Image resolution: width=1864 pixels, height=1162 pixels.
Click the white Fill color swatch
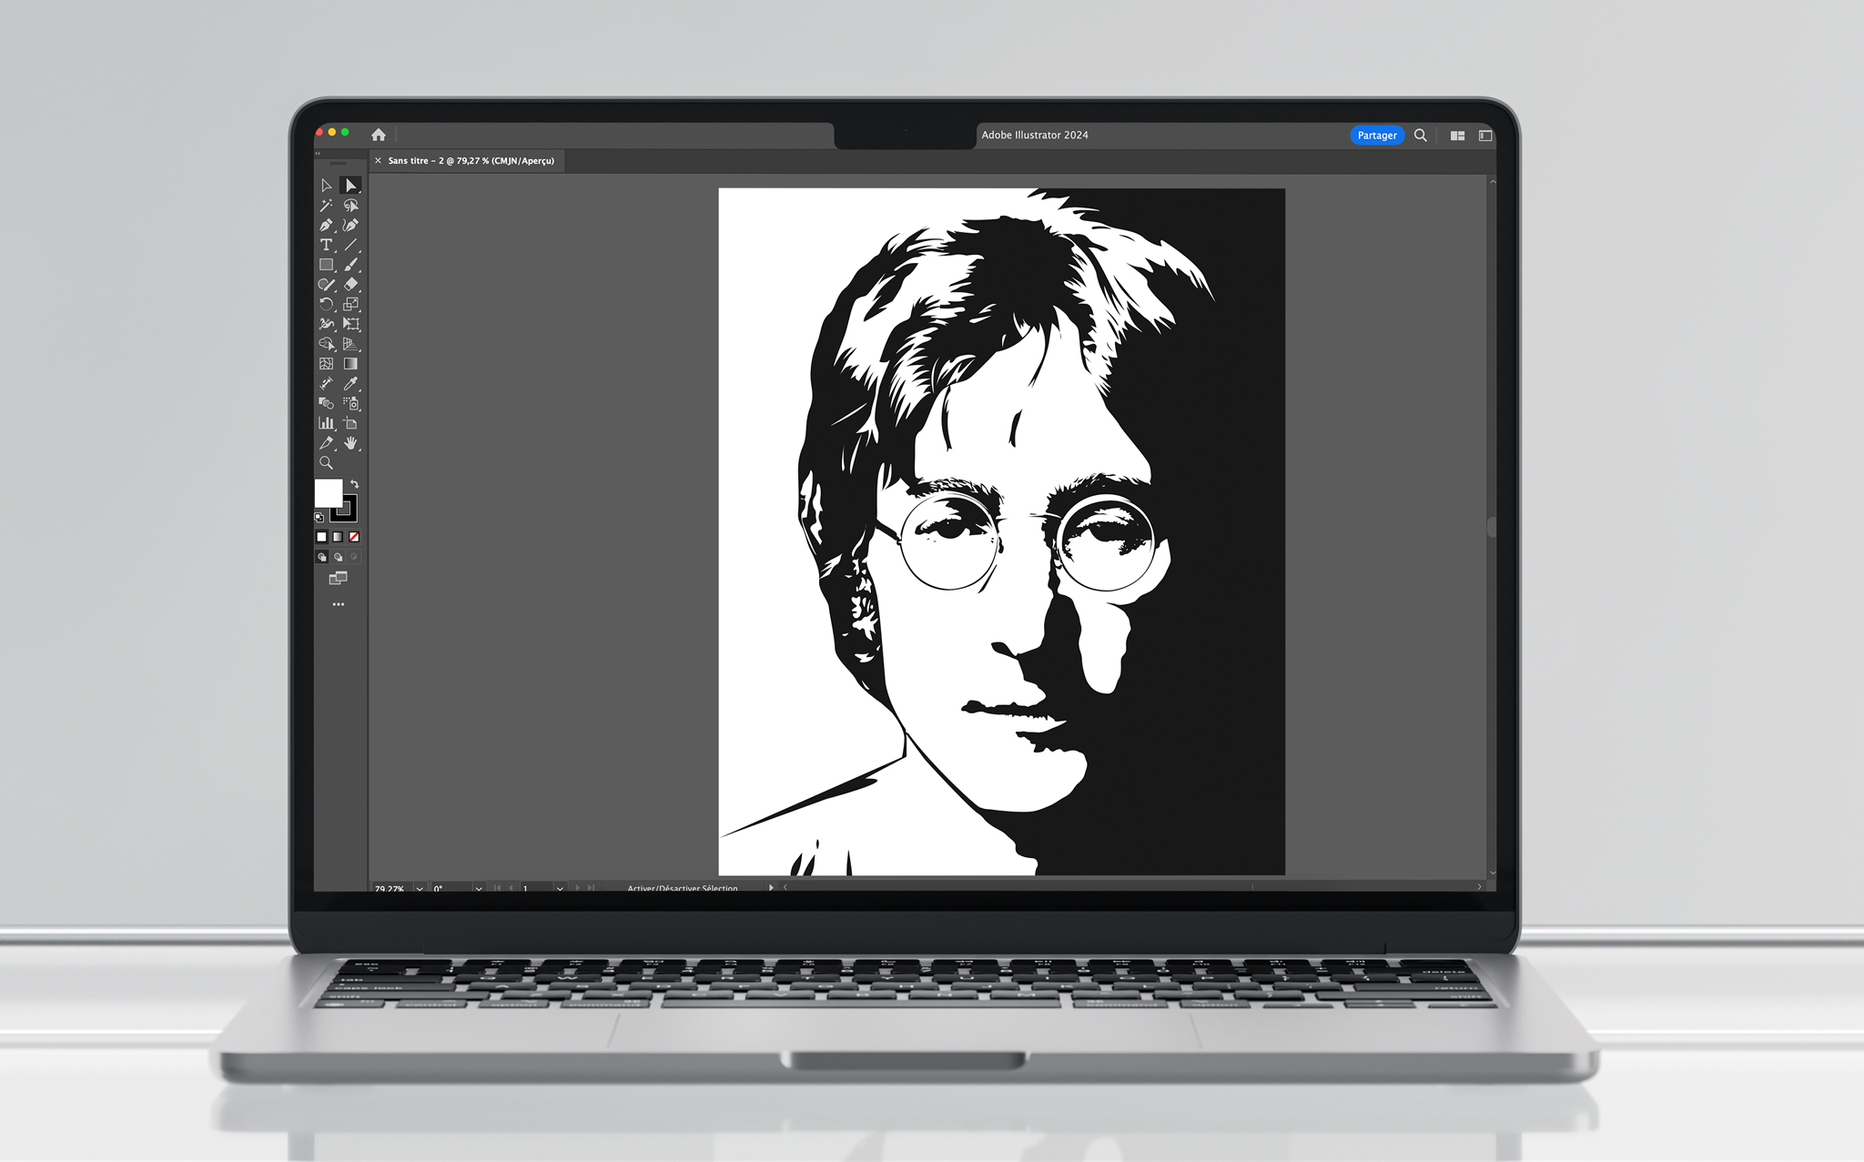pyautogui.click(x=328, y=493)
